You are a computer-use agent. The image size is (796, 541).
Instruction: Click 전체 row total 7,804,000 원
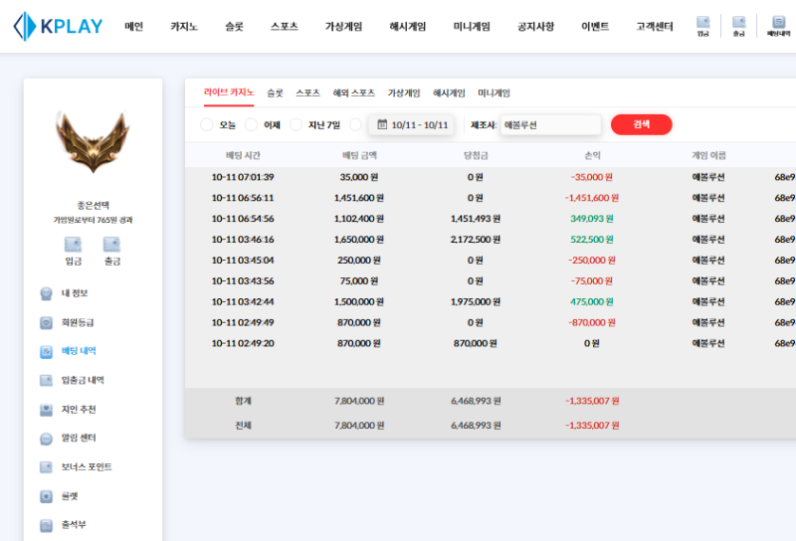tap(359, 426)
